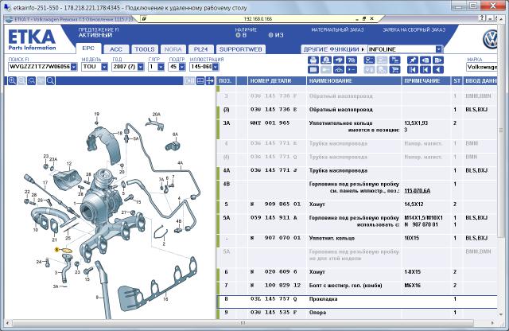Image resolution: width=509 pixels, height=331 pixels.
Task: Open the ГОД dropdown showing 2007 (7)
Action: click(x=141, y=67)
